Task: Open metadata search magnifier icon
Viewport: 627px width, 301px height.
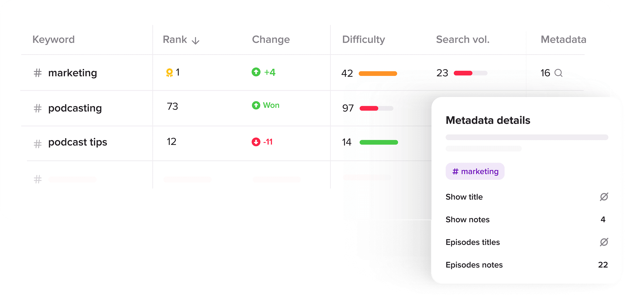Action: pyautogui.click(x=558, y=73)
